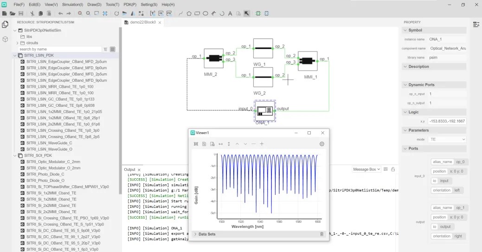This screenshot has width=482, height=252.
Task: Open the mode TE dropdown
Action: (x=448, y=139)
